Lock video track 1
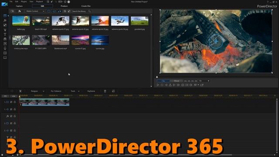The height and width of the screenshot is (157, 279). tap(15, 102)
